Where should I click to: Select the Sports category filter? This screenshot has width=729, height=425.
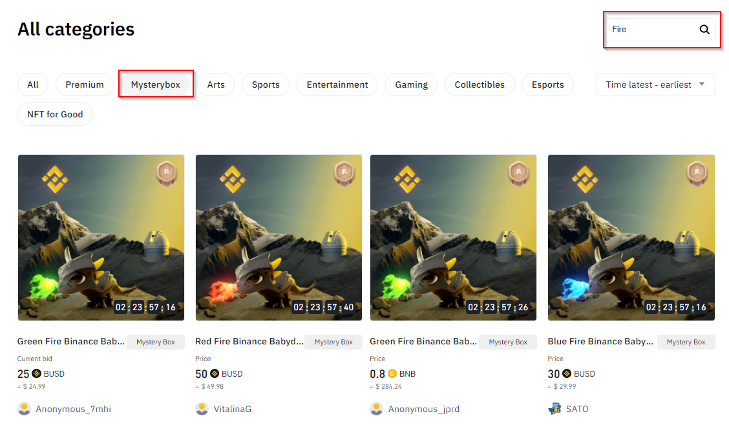pos(266,84)
